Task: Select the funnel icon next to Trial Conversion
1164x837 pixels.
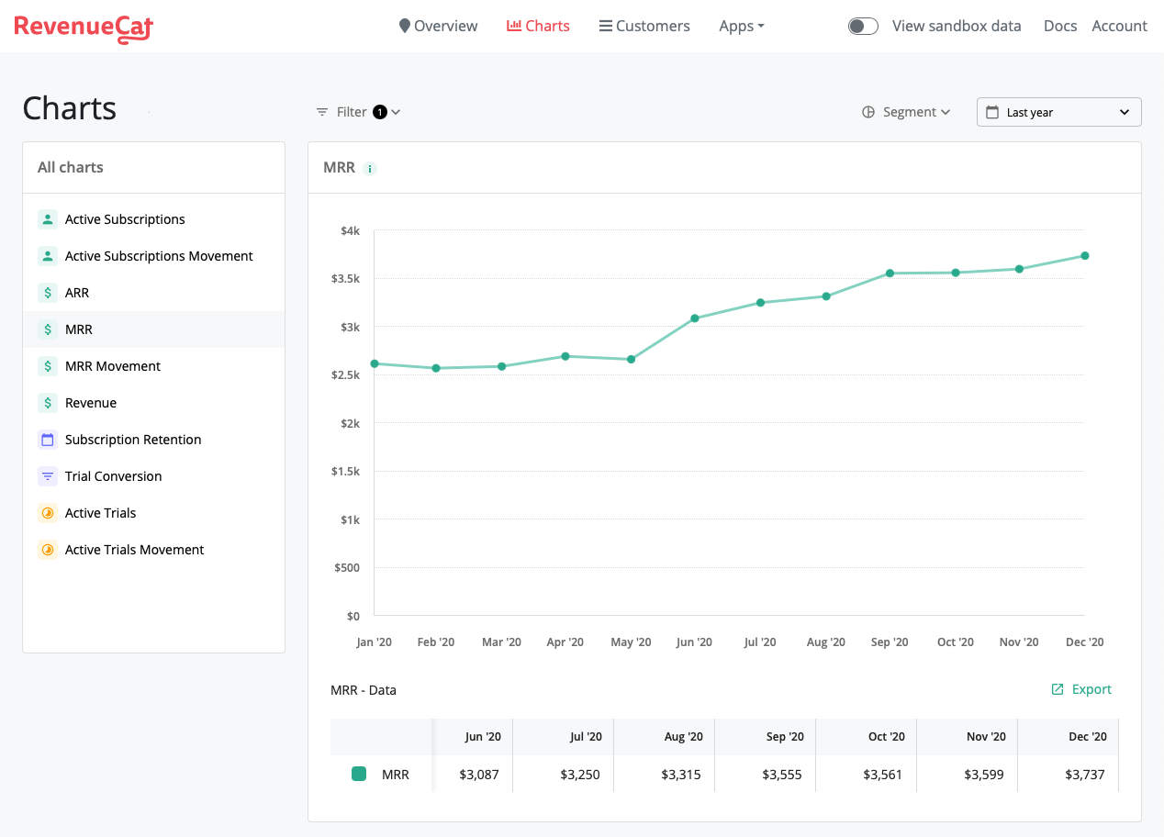Action: [47, 475]
